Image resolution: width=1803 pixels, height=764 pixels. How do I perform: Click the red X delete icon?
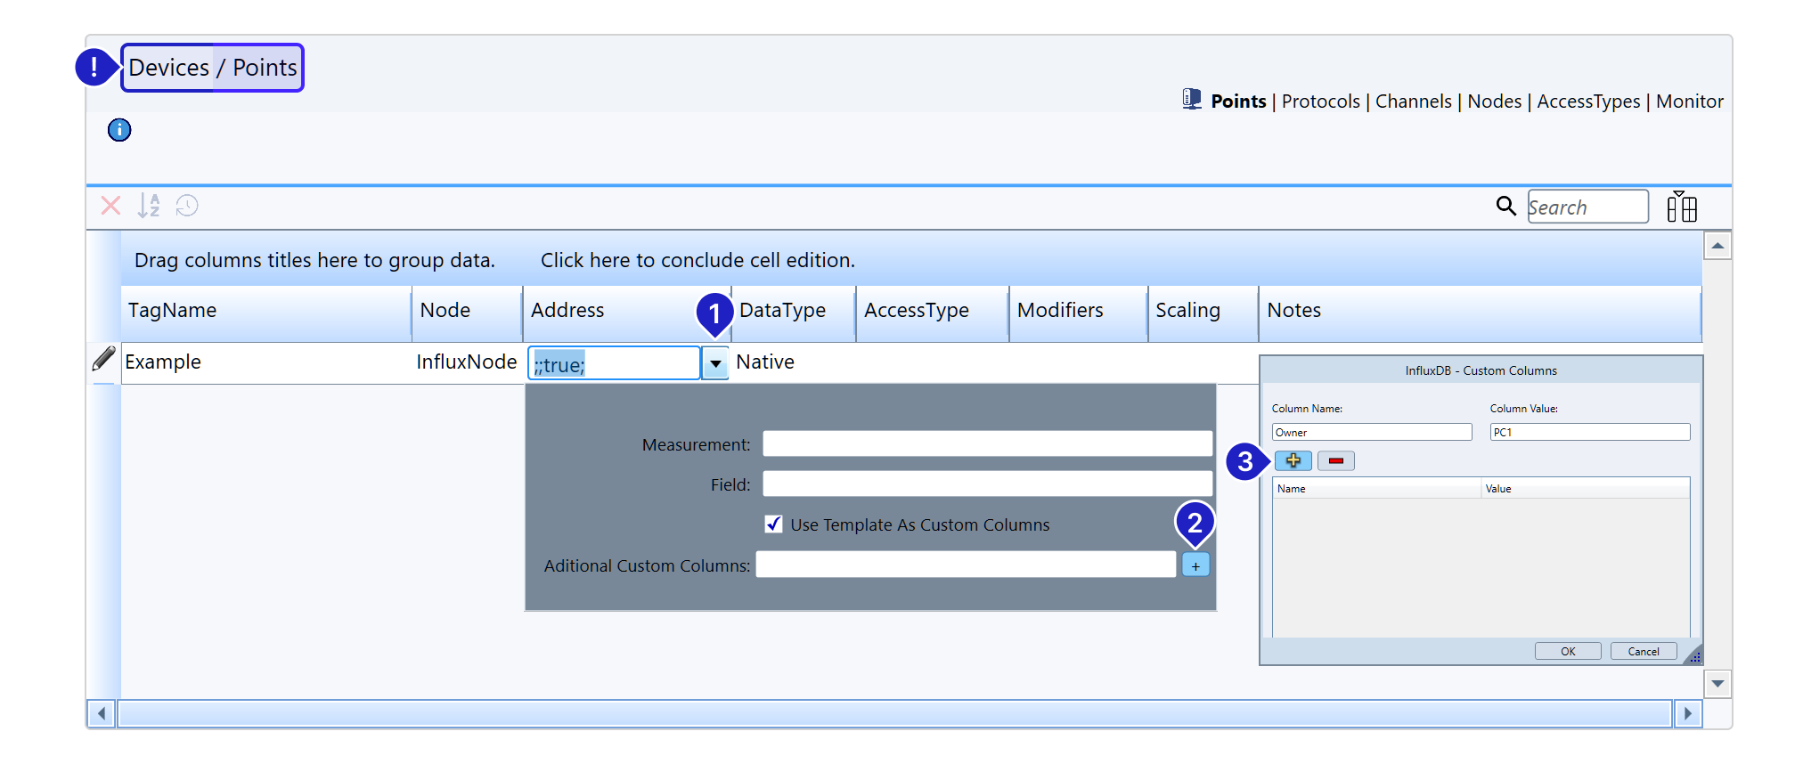click(110, 207)
